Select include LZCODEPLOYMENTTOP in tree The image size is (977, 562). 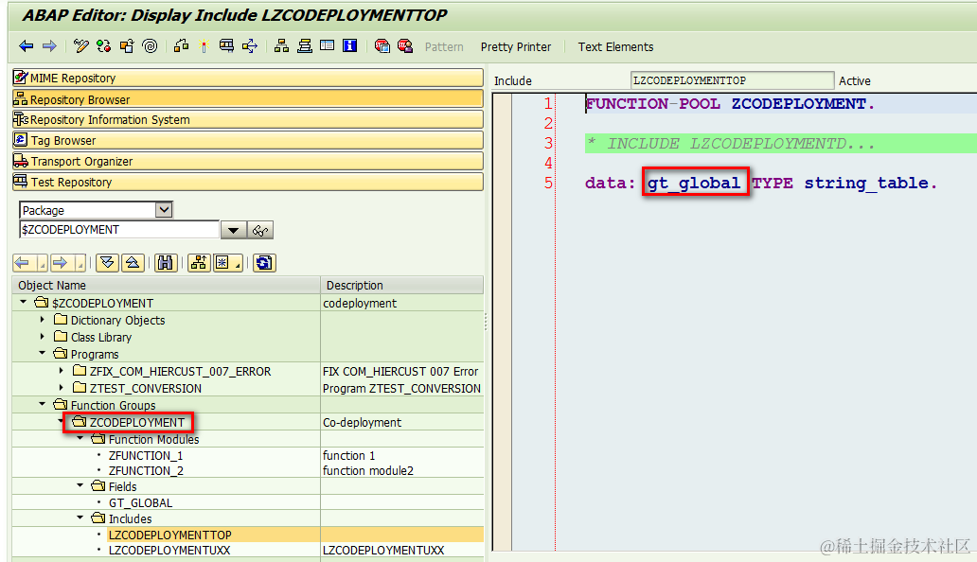[170, 535]
